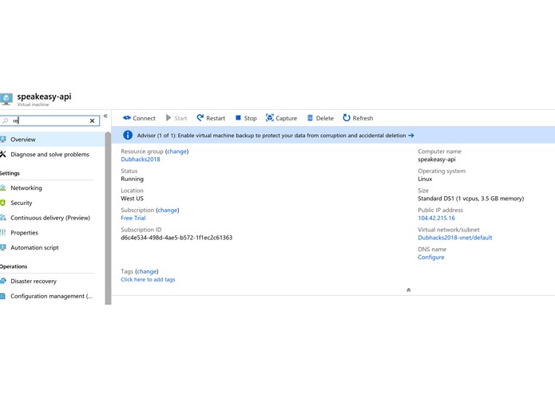Change the Subscription

coord(168,210)
